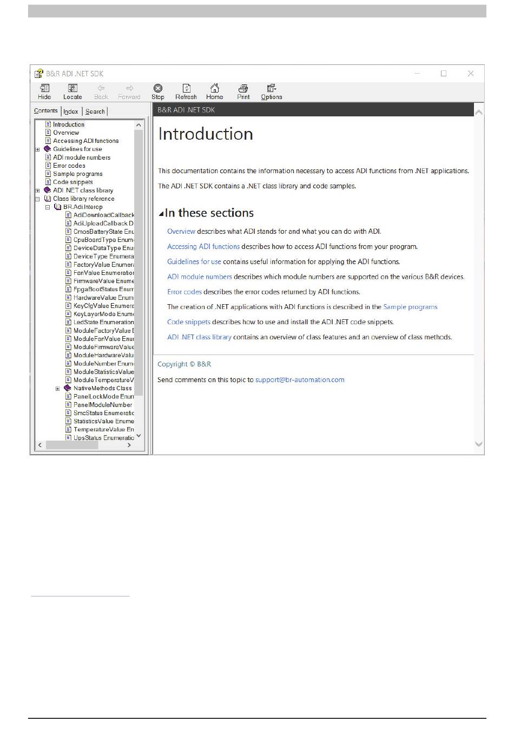Open the Overview link in sections list

click(181, 231)
